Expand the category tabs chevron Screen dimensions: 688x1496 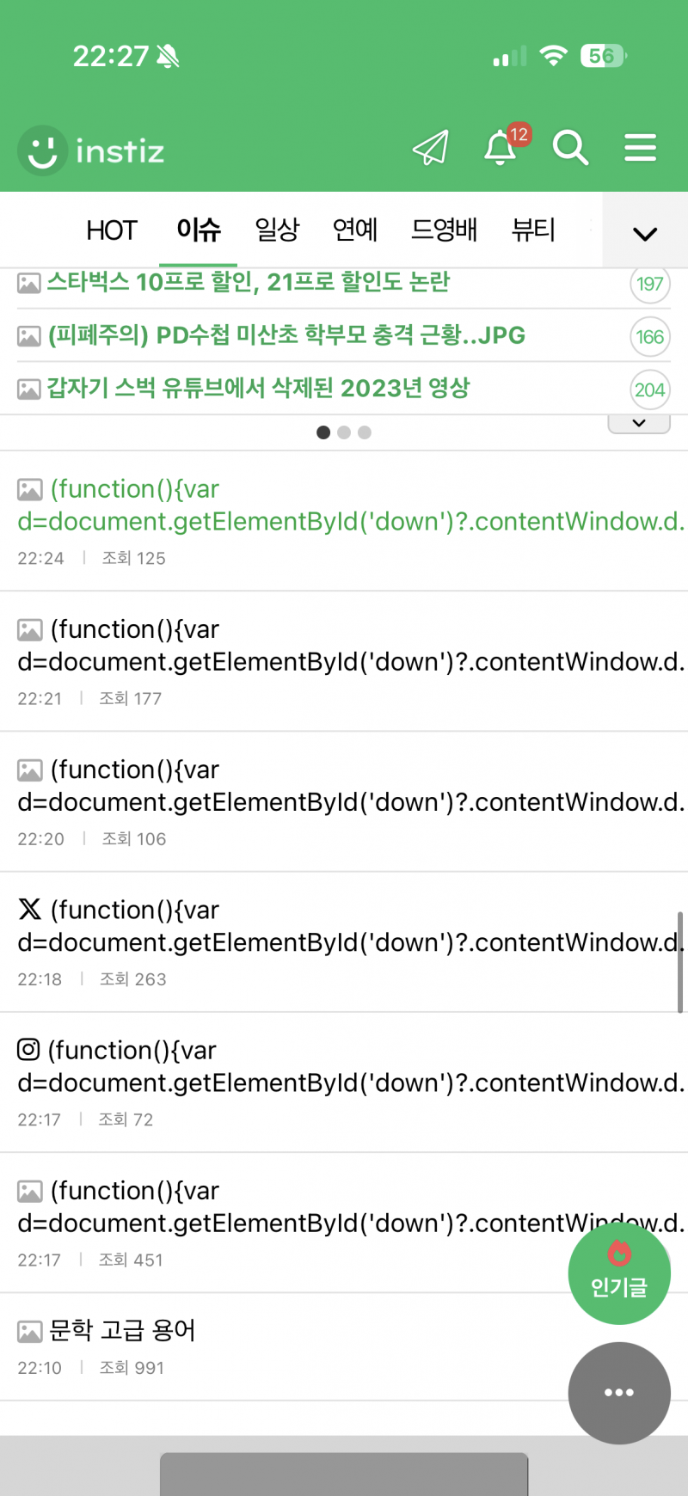[645, 232]
